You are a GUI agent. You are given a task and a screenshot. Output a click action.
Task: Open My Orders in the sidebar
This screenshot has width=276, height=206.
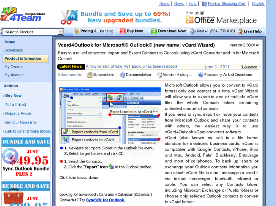pos(14,67)
